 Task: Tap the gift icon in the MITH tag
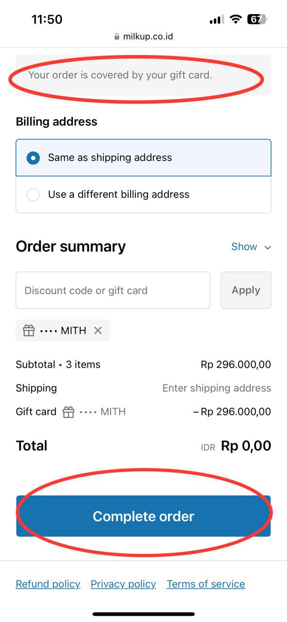(x=29, y=330)
